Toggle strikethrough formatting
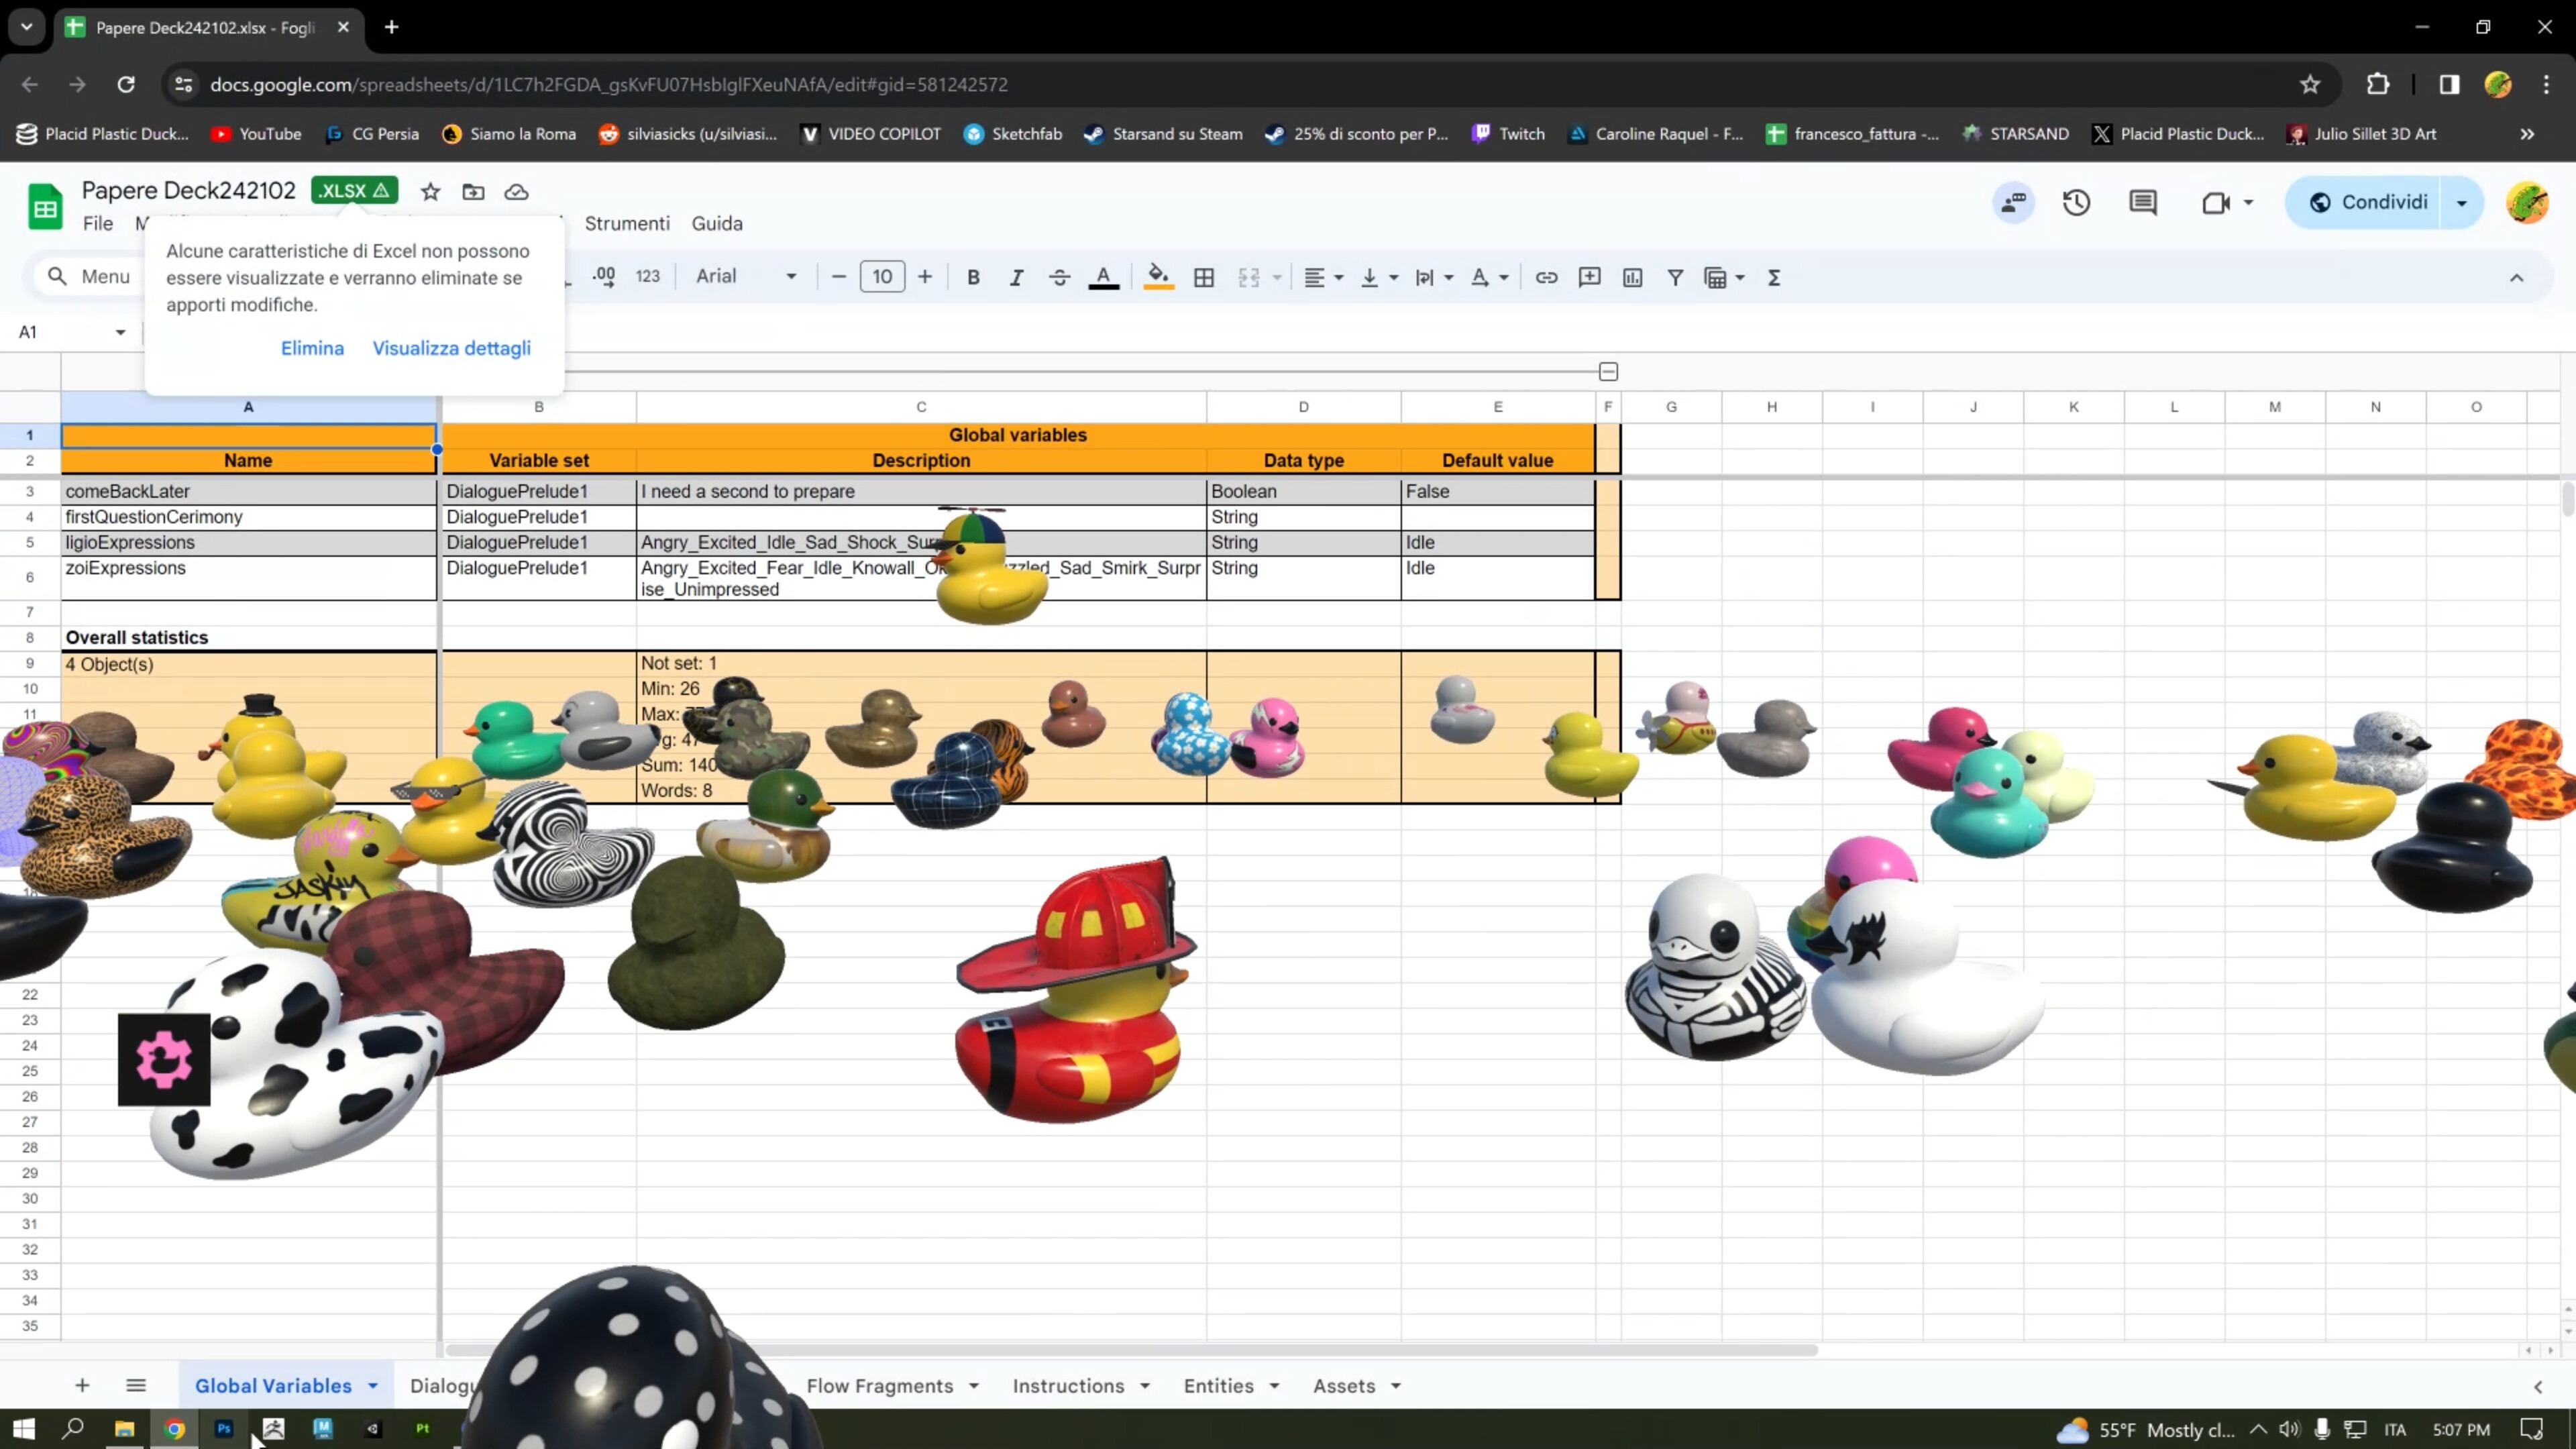This screenshot has width=2576, height=1449. 1059,277
